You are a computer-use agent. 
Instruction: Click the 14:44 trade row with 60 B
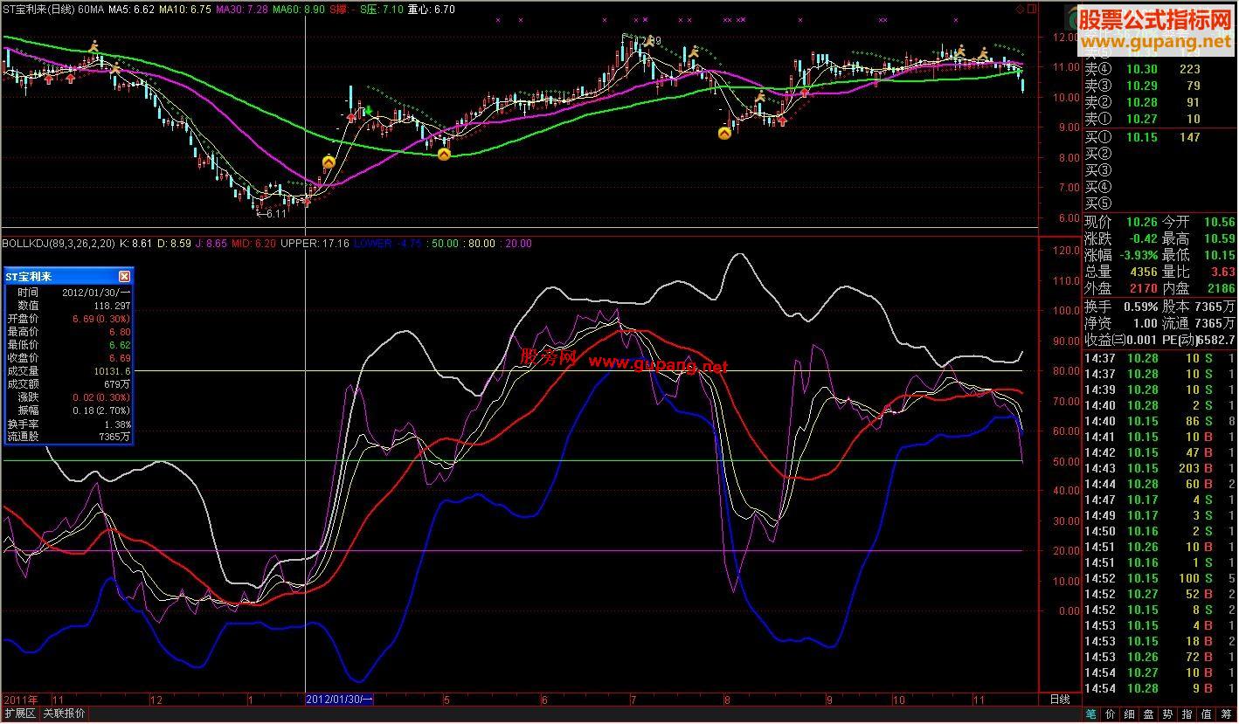(x=1159, y=484)
